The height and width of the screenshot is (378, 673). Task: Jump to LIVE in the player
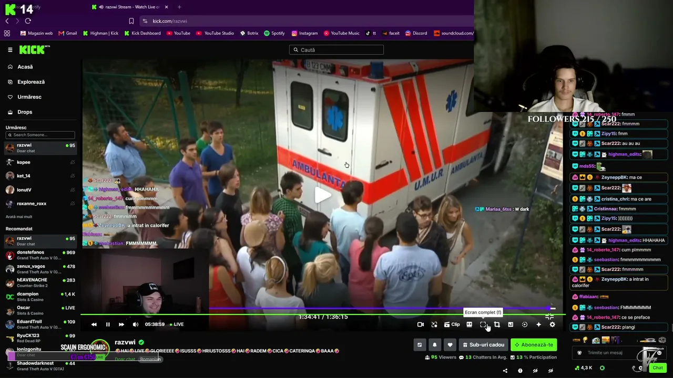[177, 324]
